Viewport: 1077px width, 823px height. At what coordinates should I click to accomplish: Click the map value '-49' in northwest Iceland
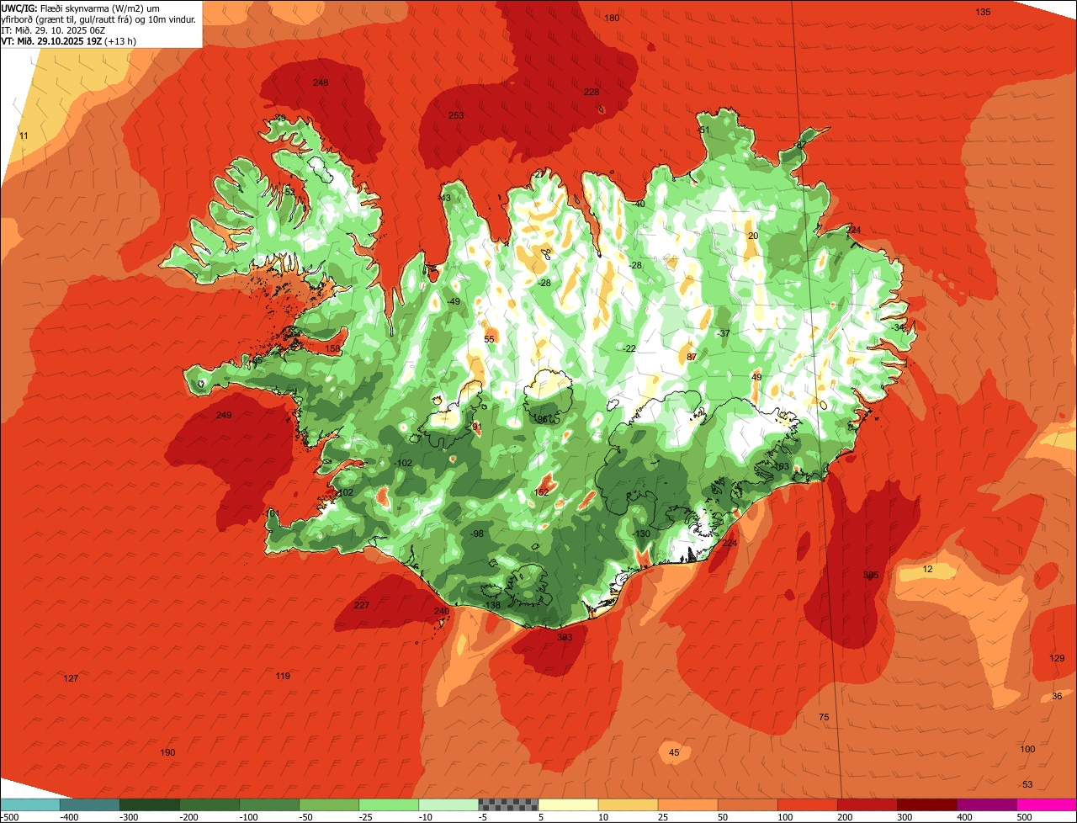pos(454,302)
